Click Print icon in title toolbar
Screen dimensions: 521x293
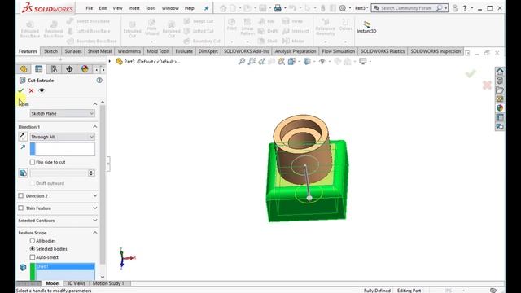click(x=278, y=8)
